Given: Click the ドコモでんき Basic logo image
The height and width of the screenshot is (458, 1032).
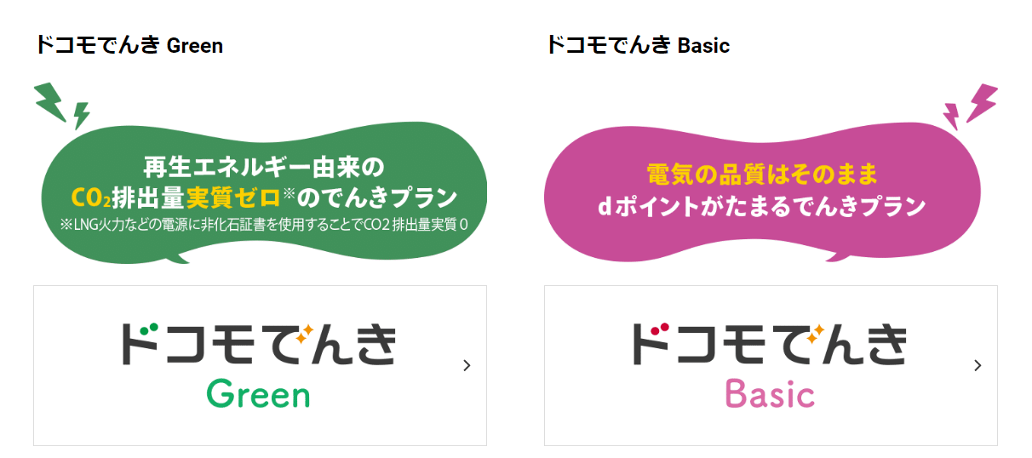Looking at the screenshot, I should click(769, 365).
